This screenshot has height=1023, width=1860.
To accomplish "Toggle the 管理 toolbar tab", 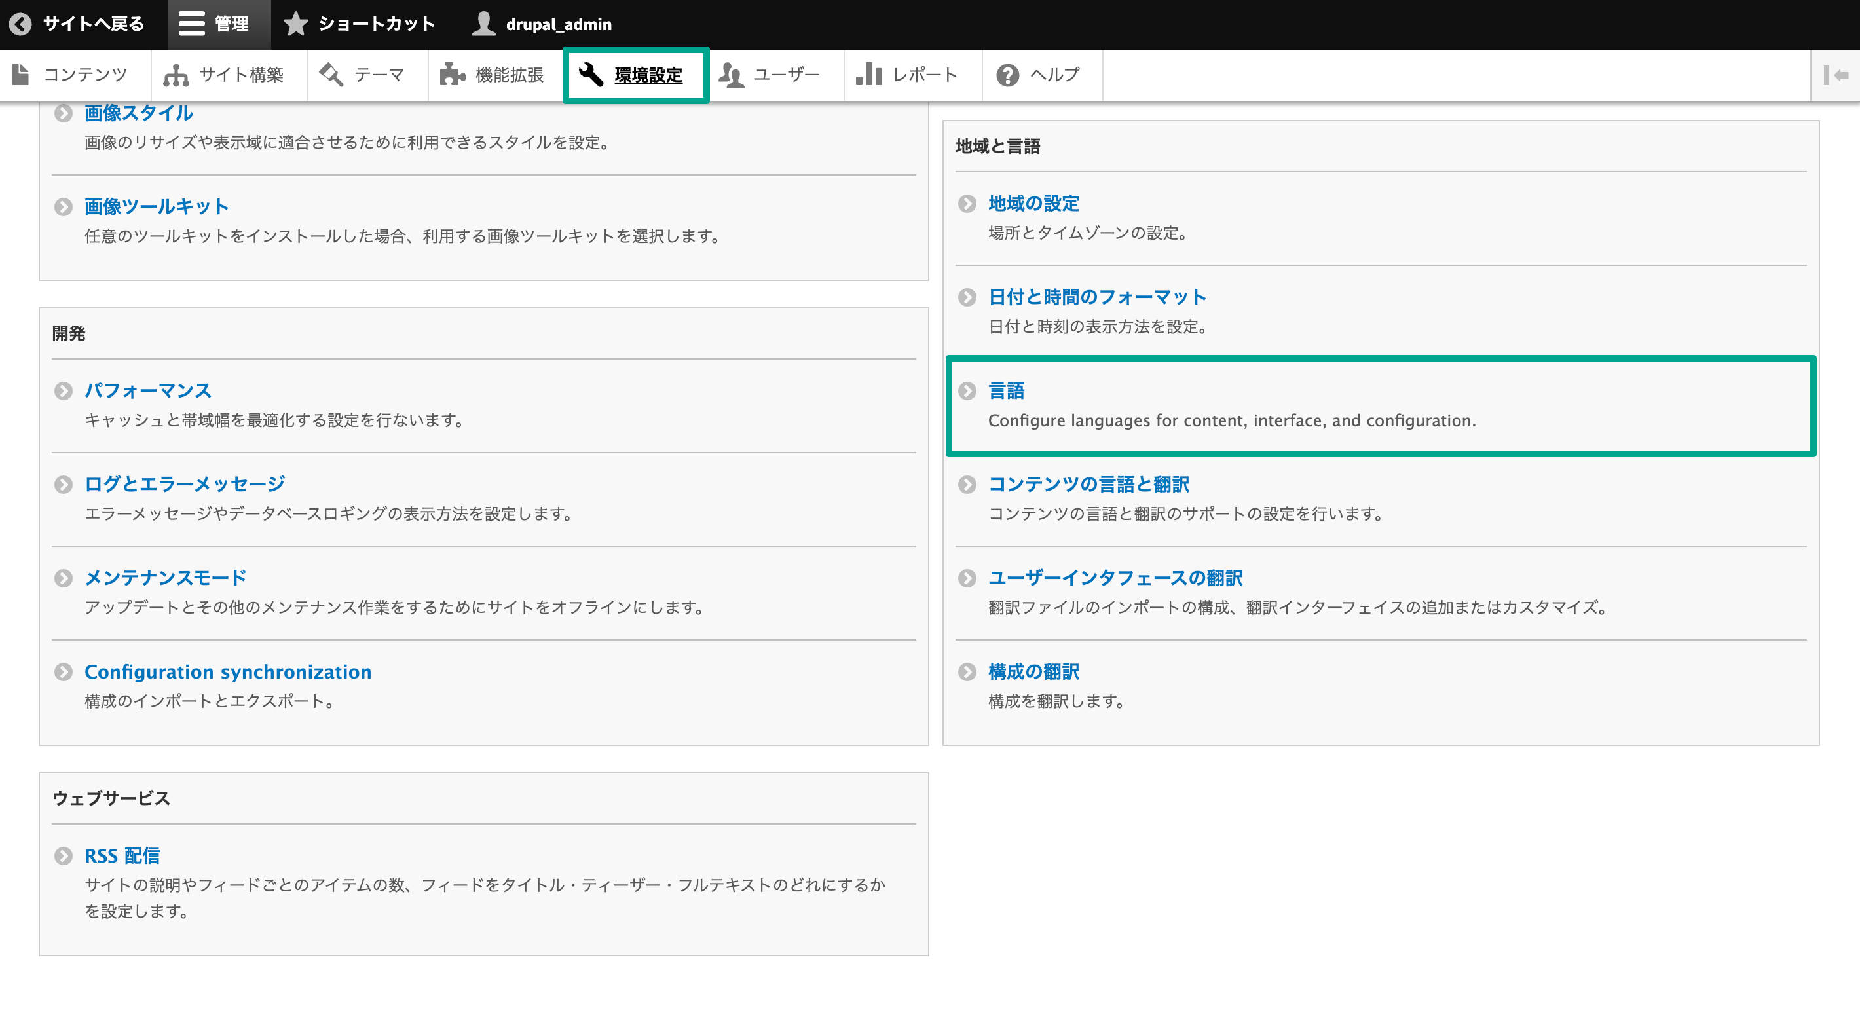I will 219,24.
